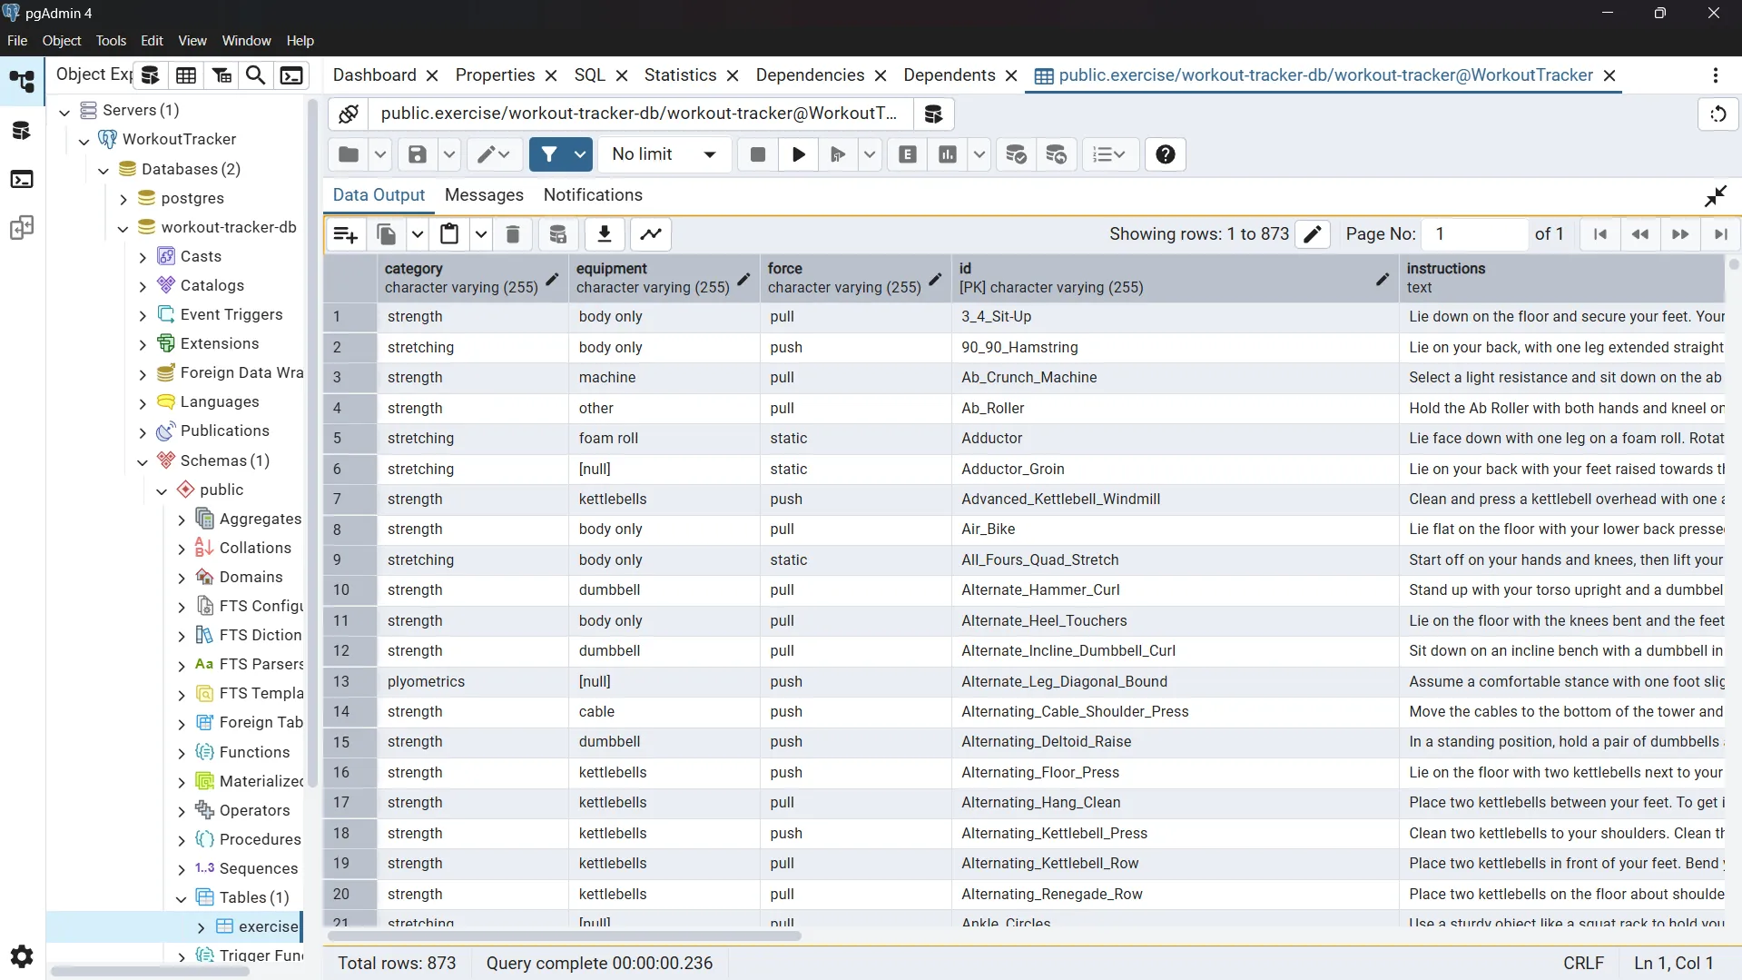Switch to the Dashboard tab
Image resolution: width=1742 pixels, height=980 pixels.
[374, 75]
